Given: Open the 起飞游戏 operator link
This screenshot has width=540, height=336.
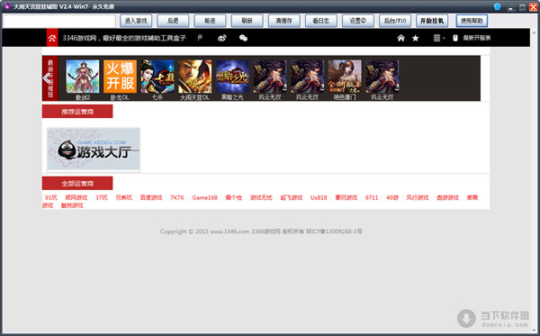Looking at the screenshot, I should pos(292,197).
